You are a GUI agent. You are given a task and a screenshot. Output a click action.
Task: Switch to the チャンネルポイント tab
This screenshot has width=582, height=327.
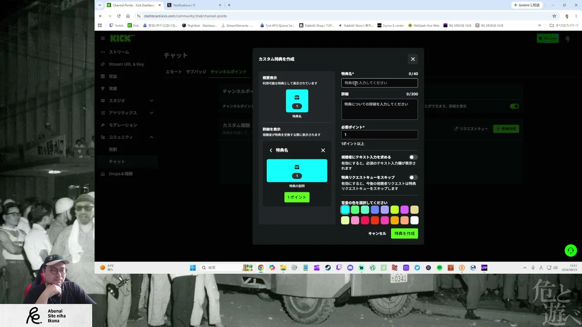[x=228, y=72]
